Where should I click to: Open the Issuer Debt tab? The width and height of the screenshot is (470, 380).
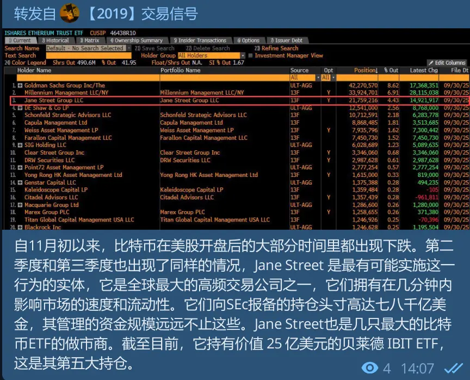[287, 40]
